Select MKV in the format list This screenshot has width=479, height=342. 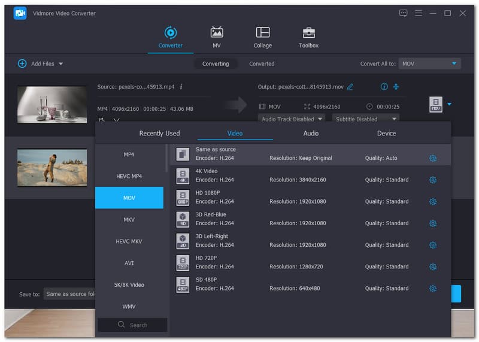coord(129,220)
